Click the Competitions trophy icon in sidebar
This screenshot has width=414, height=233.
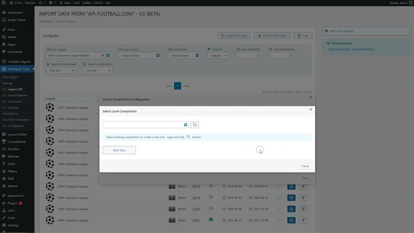pos(4,142)
